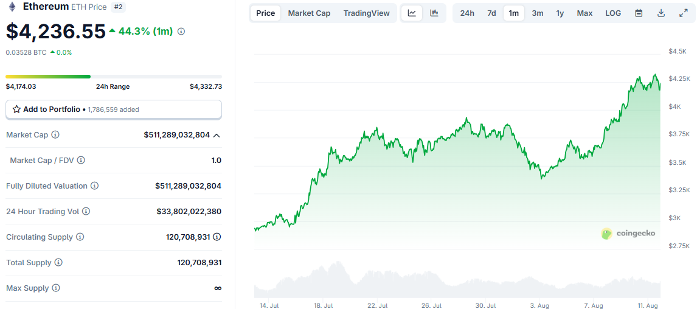Show Fully Diluted Valuation info tooltip
Image resolution: width=697 pixels, height=309 pixels.
point(95,186)
